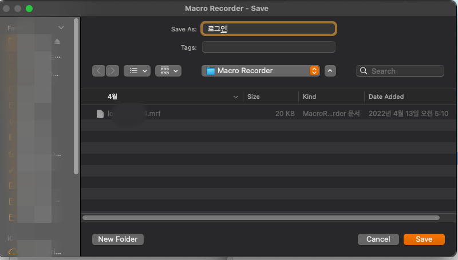Click the .mrf document file icon

point(100,113)
